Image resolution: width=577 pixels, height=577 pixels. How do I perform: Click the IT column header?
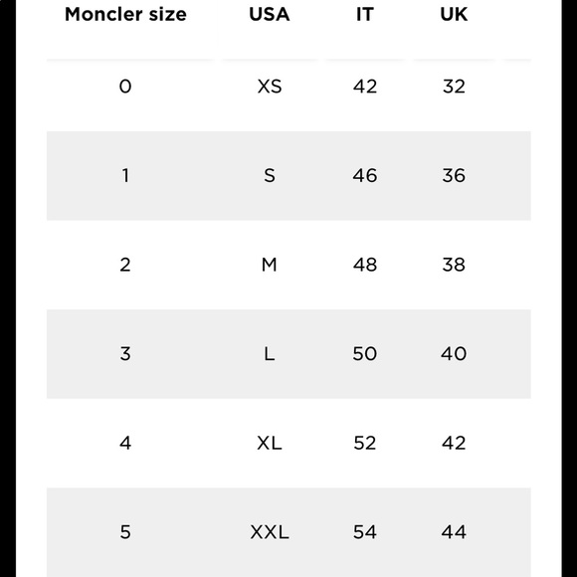pyautogui.click(x=365, y=15)
